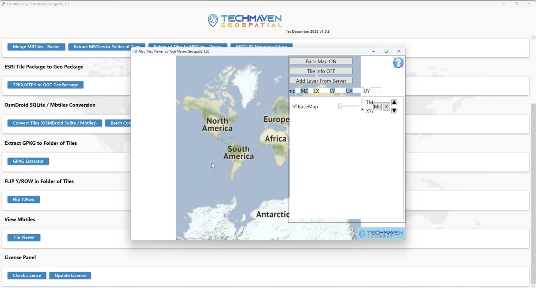
Task: Click the Me button on the BaseMap row
Action: pyautogui.click(x=377, y=107)
